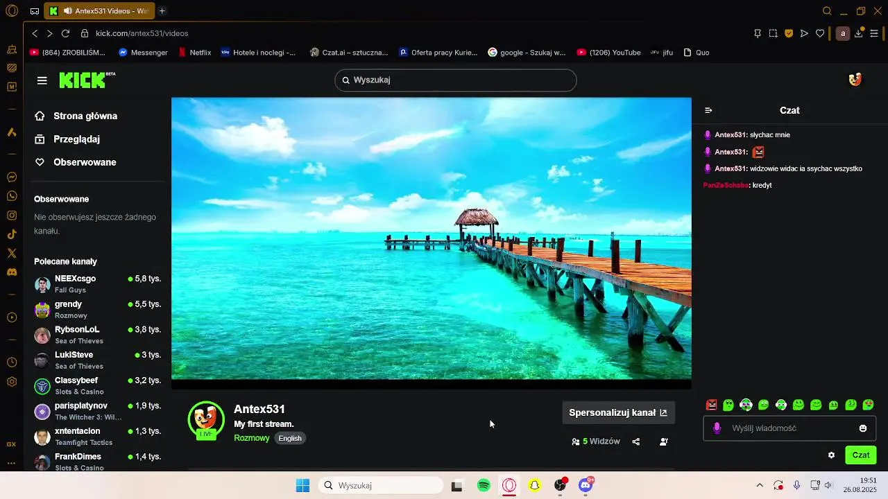The width and height of the screenshot is (888, 499).
Task: Open Opera easy setup menu icon
Action: (x=874, y=33)
